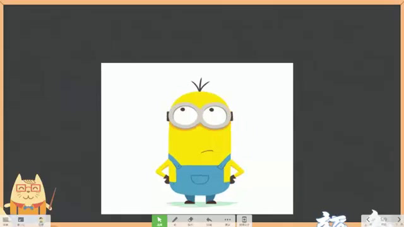Viewport: 404px width, 227px height.
Task: Undo the last action with curved arrow
Action: [x=209, y=221]
